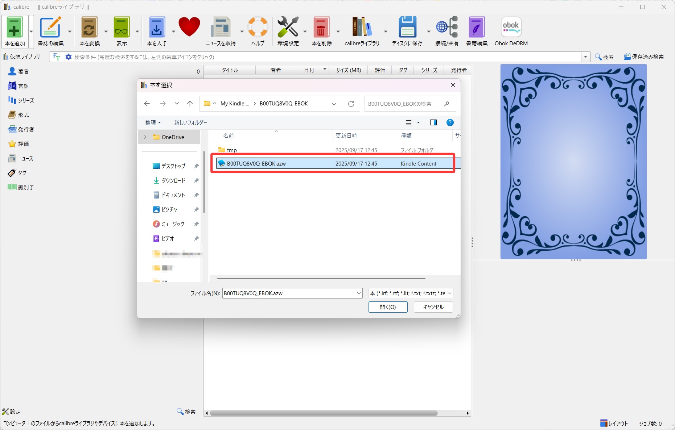Open the 環境設定 preferences wrench icon
675x430 pixels.
pos(288,28)
